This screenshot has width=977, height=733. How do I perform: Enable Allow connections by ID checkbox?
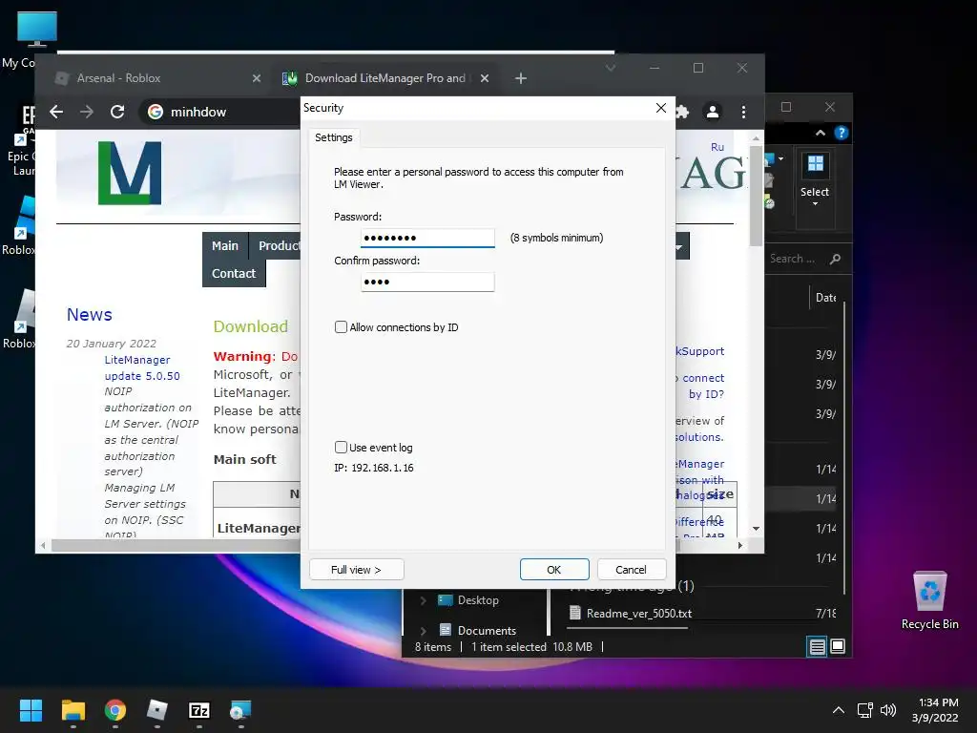(x=341, y=327)
